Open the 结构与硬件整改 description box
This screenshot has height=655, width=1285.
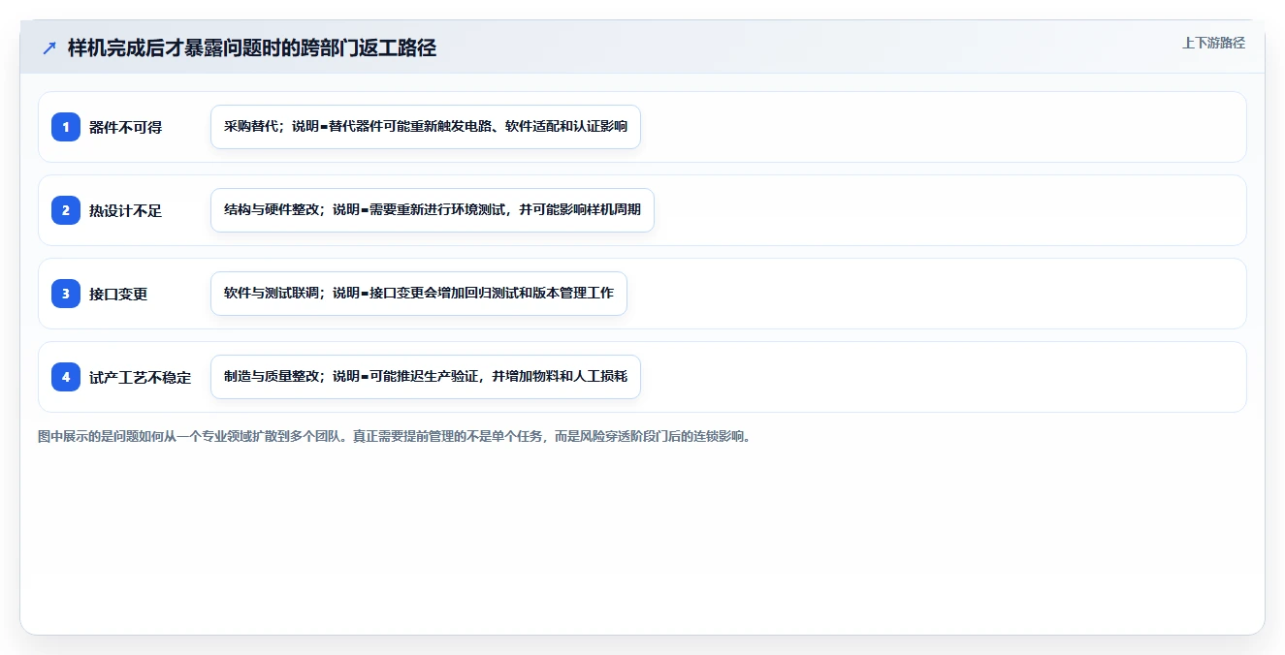(433, 210)
